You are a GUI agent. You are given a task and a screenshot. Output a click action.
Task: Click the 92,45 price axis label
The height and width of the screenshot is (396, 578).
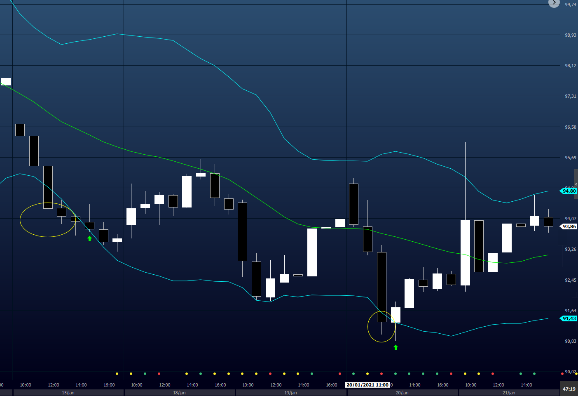pyautogui.click(x=571, y=280)
